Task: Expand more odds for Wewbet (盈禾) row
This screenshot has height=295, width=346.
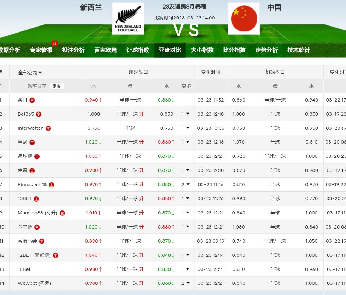Action: tap(185, 283)
